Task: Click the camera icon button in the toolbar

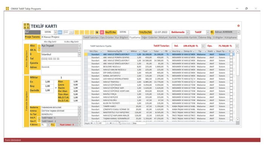Action: pyautogui.click(x=97, y=32)
